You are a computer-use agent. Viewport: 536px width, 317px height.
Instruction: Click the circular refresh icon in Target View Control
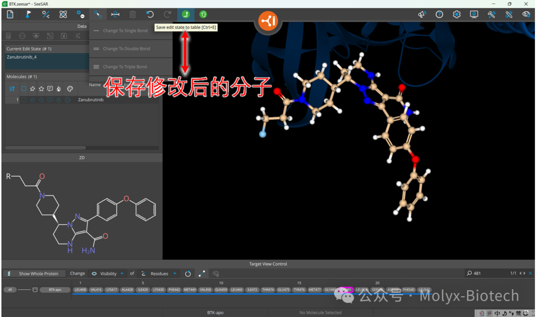tap(188, 273)
